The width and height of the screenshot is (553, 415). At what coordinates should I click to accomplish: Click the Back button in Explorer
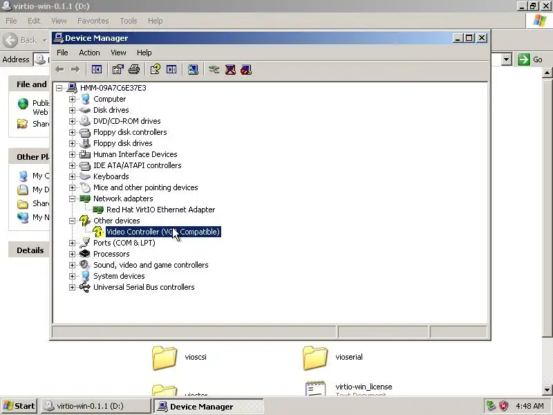[x=20, y=40]
